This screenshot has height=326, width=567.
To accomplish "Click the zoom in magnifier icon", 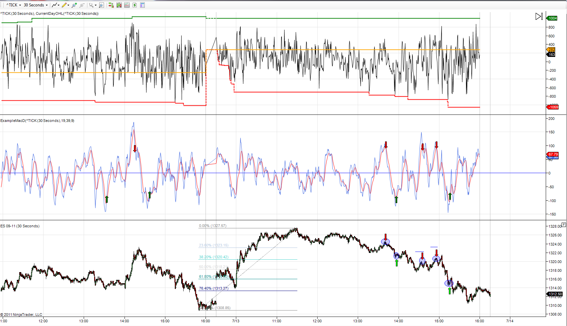I will pos(74,5).
